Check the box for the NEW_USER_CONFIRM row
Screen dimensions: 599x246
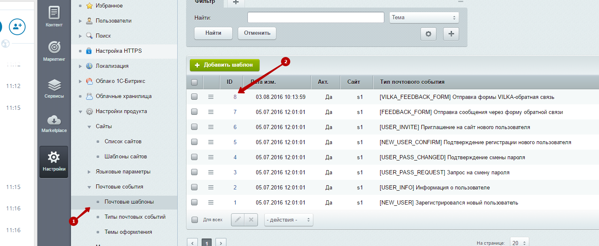pos(194,142)
